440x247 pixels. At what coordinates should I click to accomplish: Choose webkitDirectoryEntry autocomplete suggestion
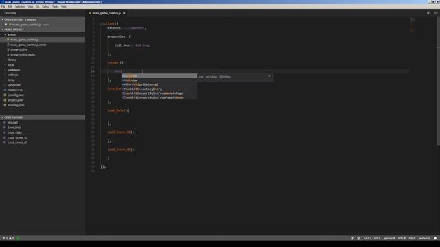point(159,89)
